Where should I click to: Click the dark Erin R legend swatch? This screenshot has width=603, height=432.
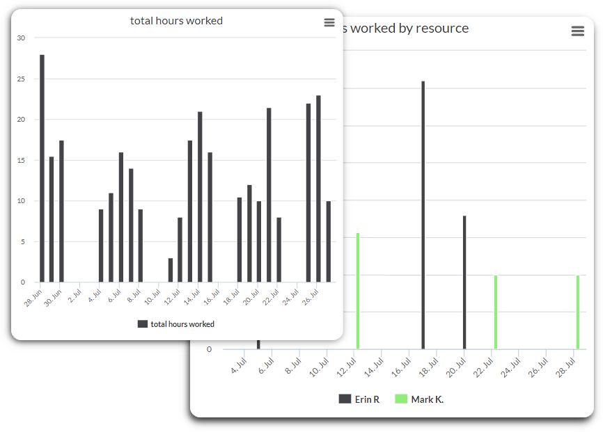click(345, 399)
